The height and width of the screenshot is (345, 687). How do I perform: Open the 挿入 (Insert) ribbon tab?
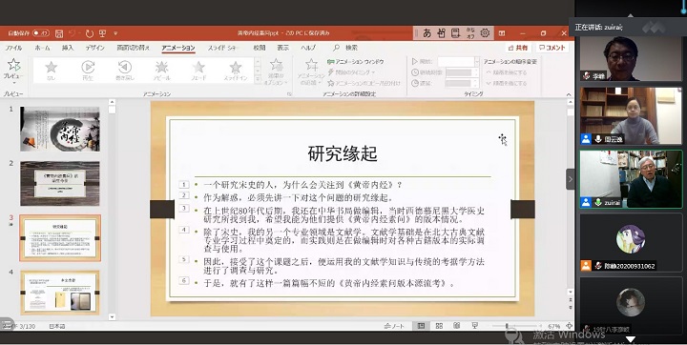[x=68, y=48]
